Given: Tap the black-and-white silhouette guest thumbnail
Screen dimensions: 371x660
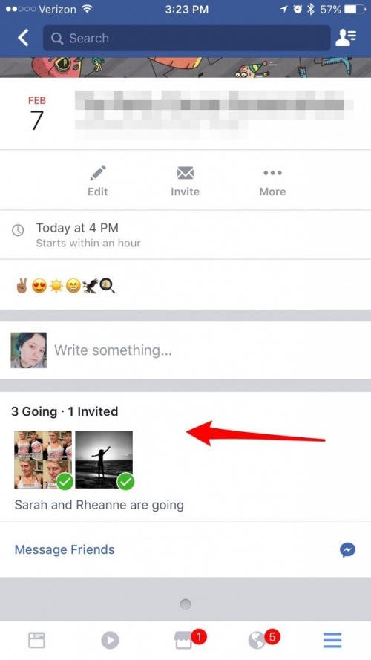Looking at the screenshot, I should pos(104,460).
